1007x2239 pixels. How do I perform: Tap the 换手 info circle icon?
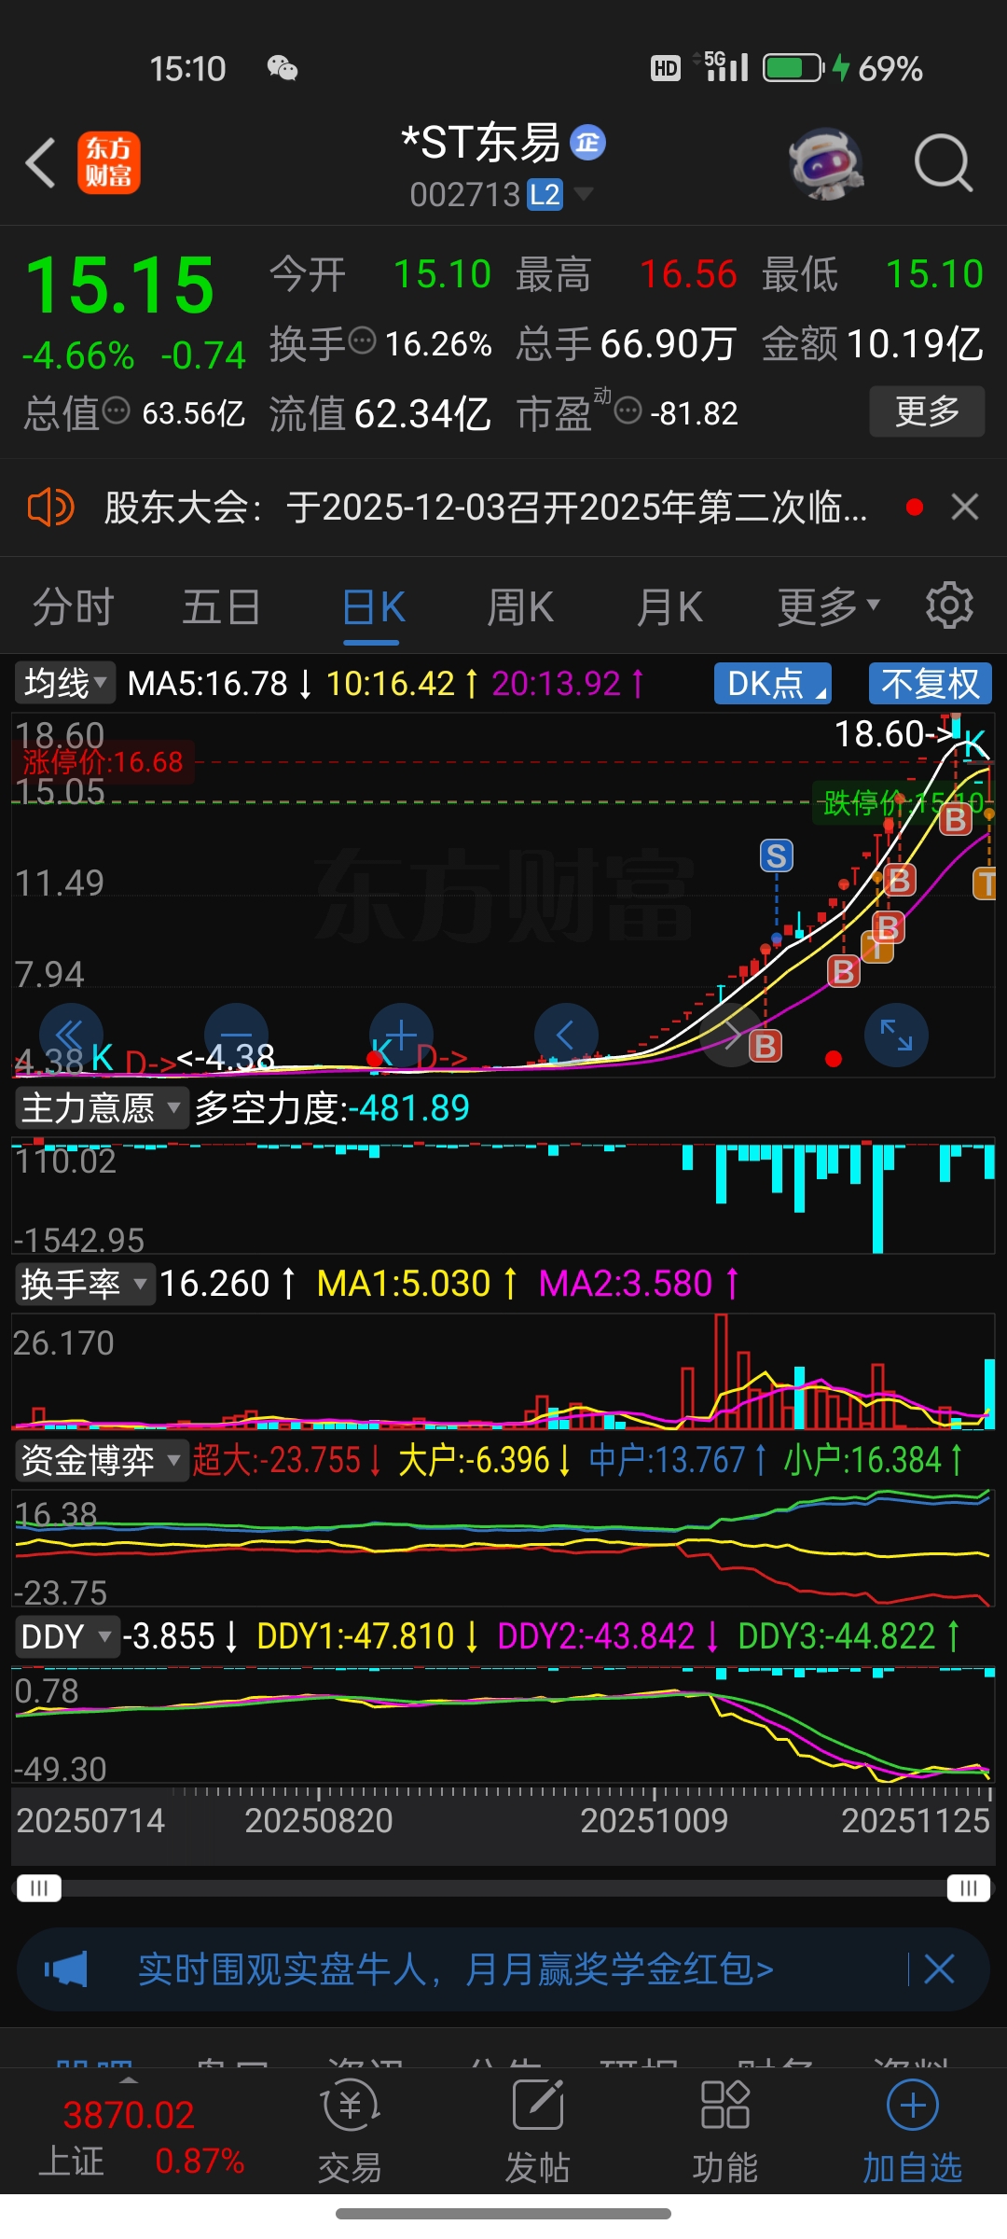coord(362,341)
